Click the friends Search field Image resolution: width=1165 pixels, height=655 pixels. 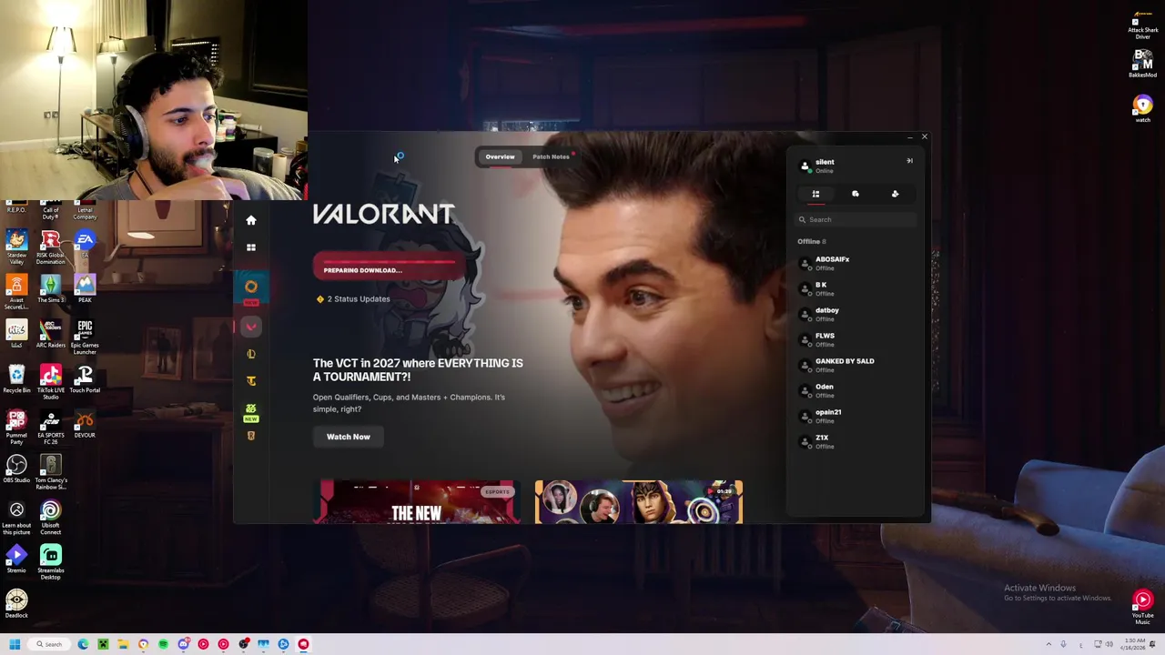pyautogui.click(x=856, y=219)
